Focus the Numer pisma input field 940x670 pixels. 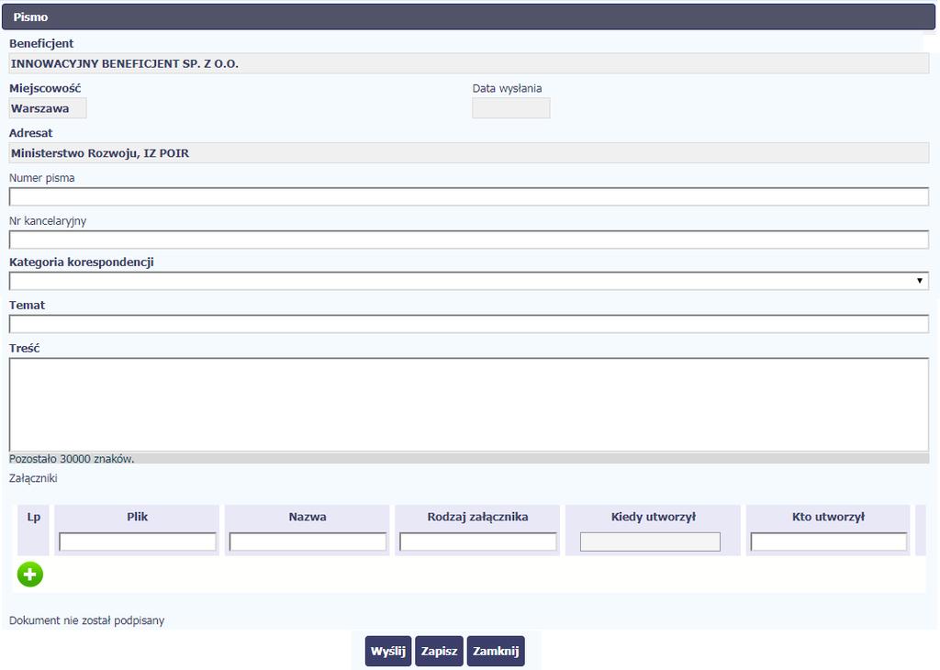click(x=469, y=196)
